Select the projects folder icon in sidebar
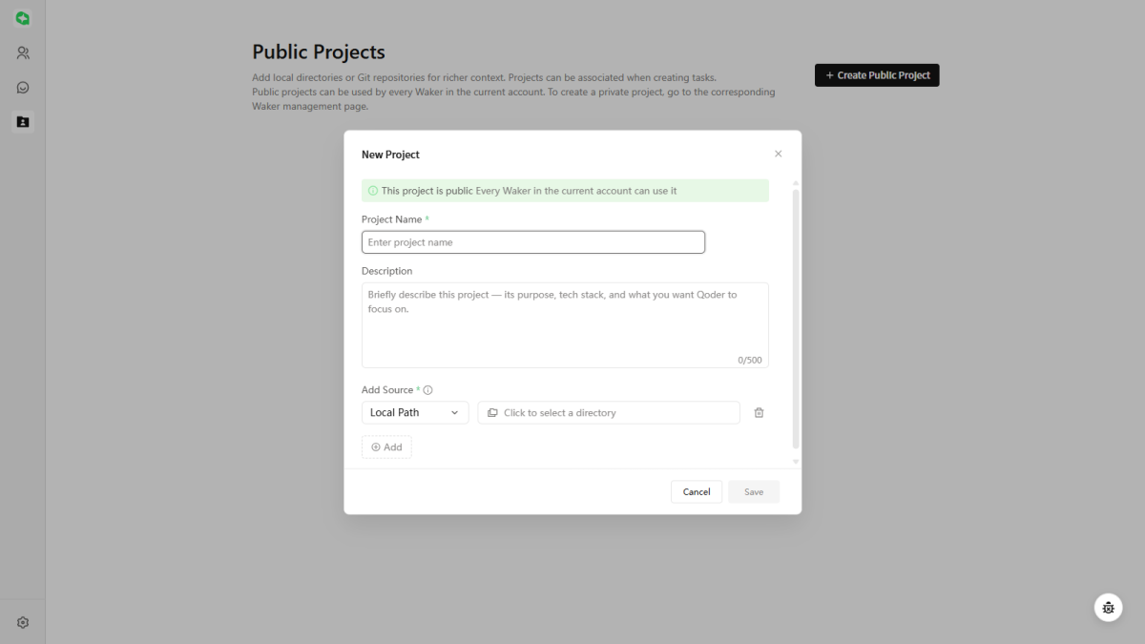Image resolution: width=1145 pixels, height=644 pixels. [23, 122]
